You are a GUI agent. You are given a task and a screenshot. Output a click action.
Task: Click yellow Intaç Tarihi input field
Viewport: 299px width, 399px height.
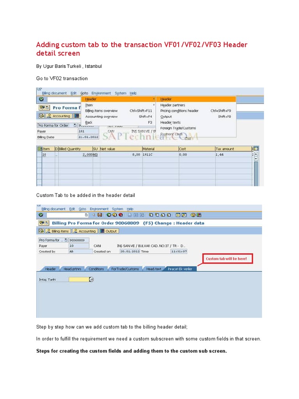point(79,279)
